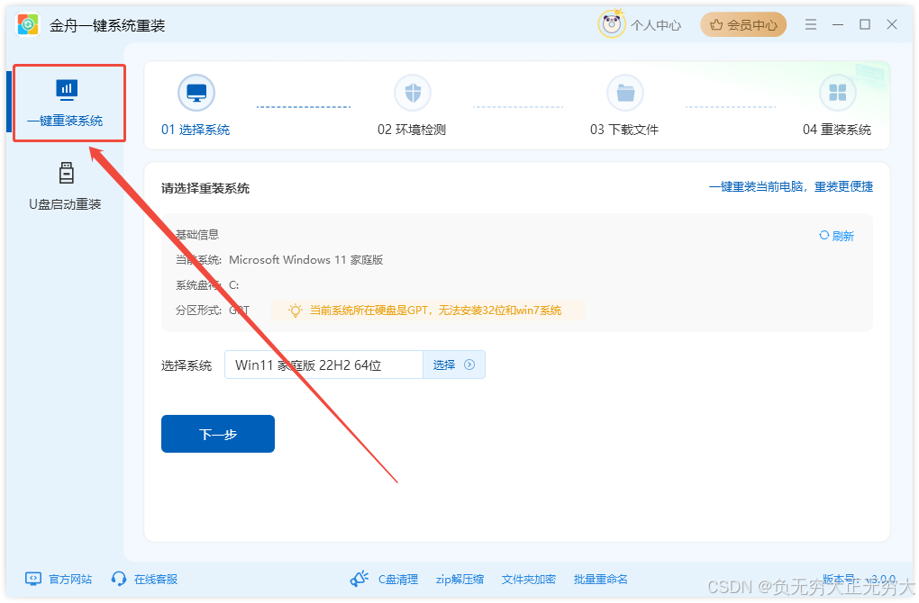Open the 批量重命名 tool link
Screen dimensions: 919x603
pos(601,579)
